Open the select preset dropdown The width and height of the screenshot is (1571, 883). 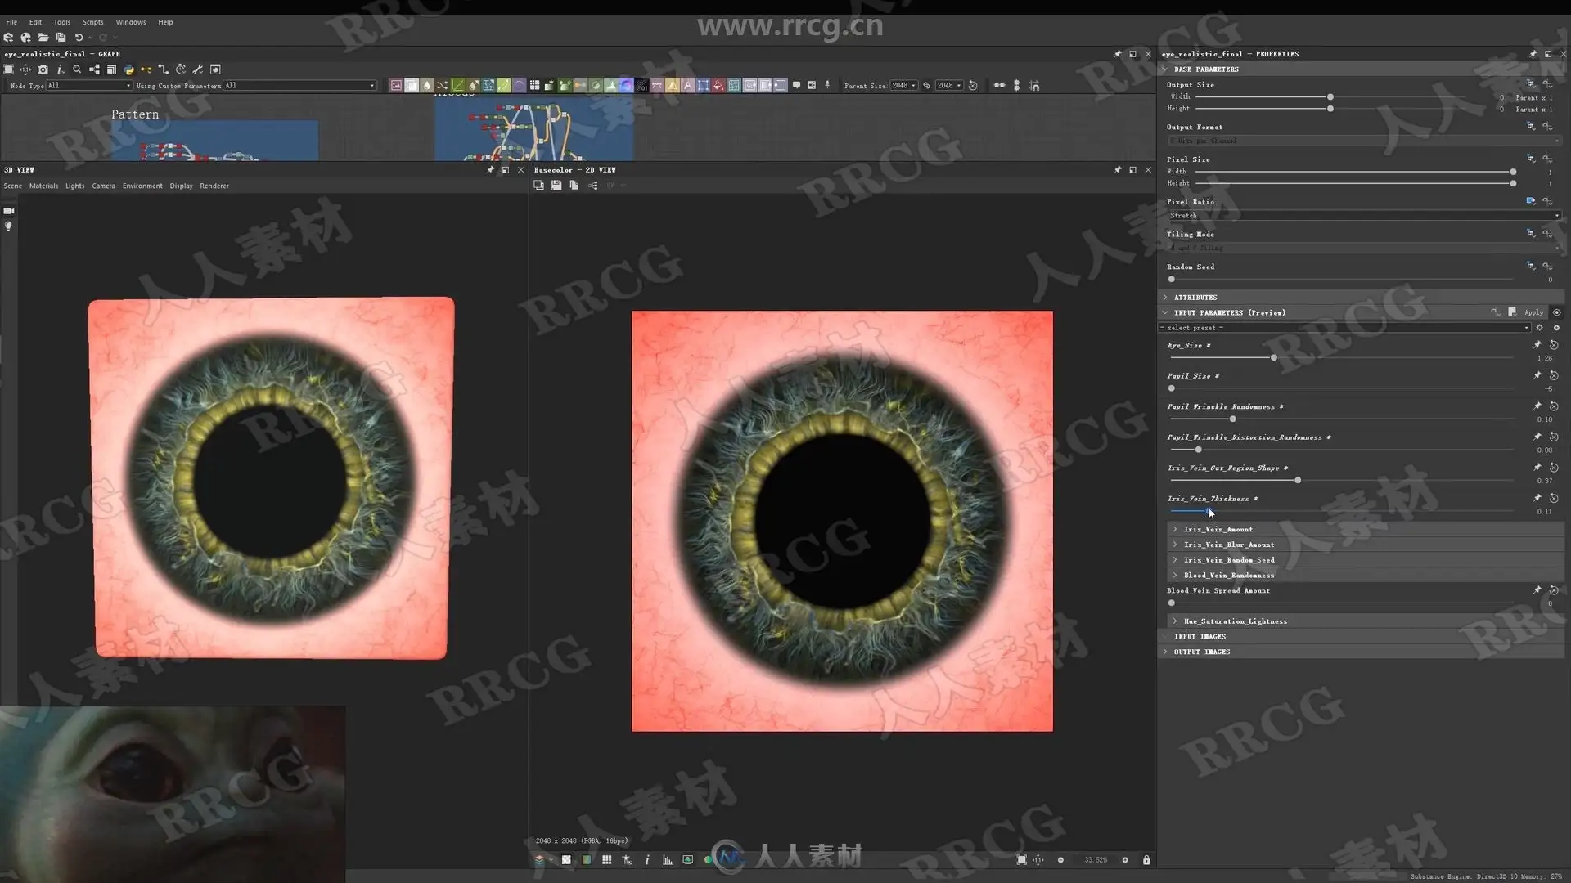[1344, 328]
